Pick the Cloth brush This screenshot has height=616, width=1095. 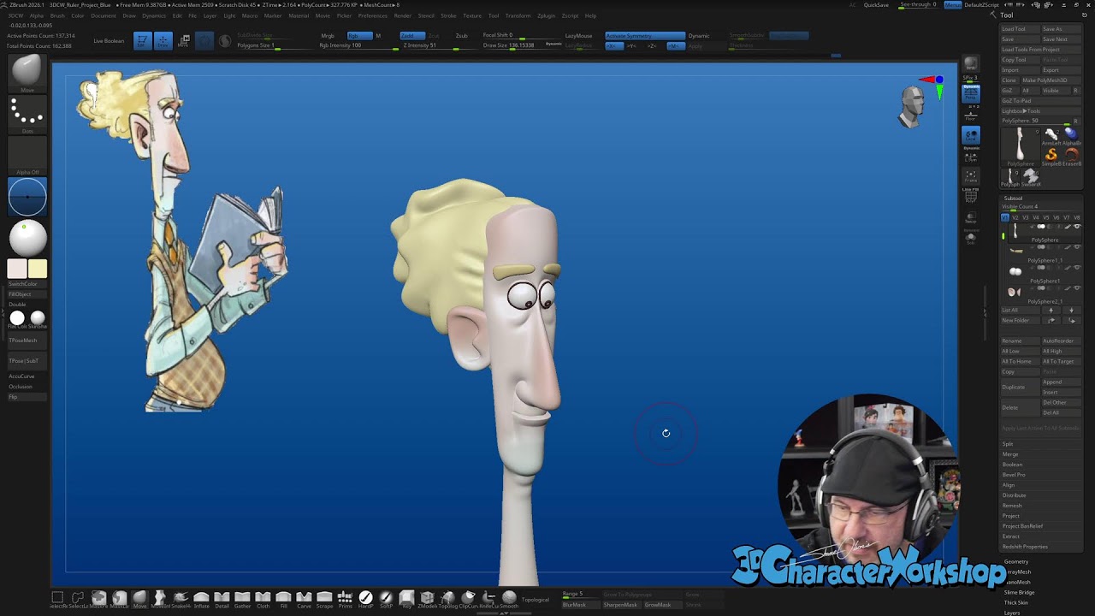[263, 598]
